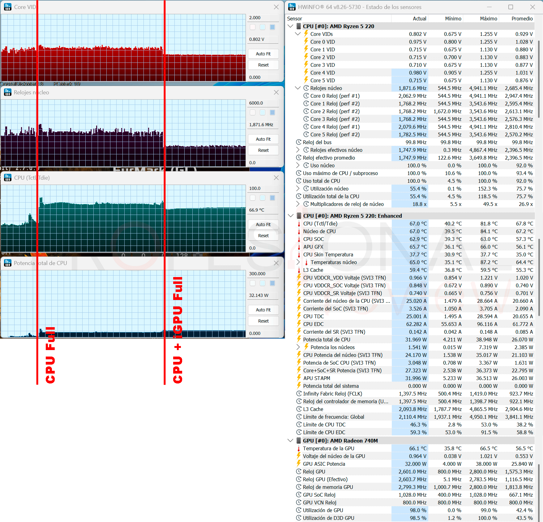
Task: Click the HWiNFO icon in the CPU (Tctl/Tdie) window
Action: click(x=8, y=178)
